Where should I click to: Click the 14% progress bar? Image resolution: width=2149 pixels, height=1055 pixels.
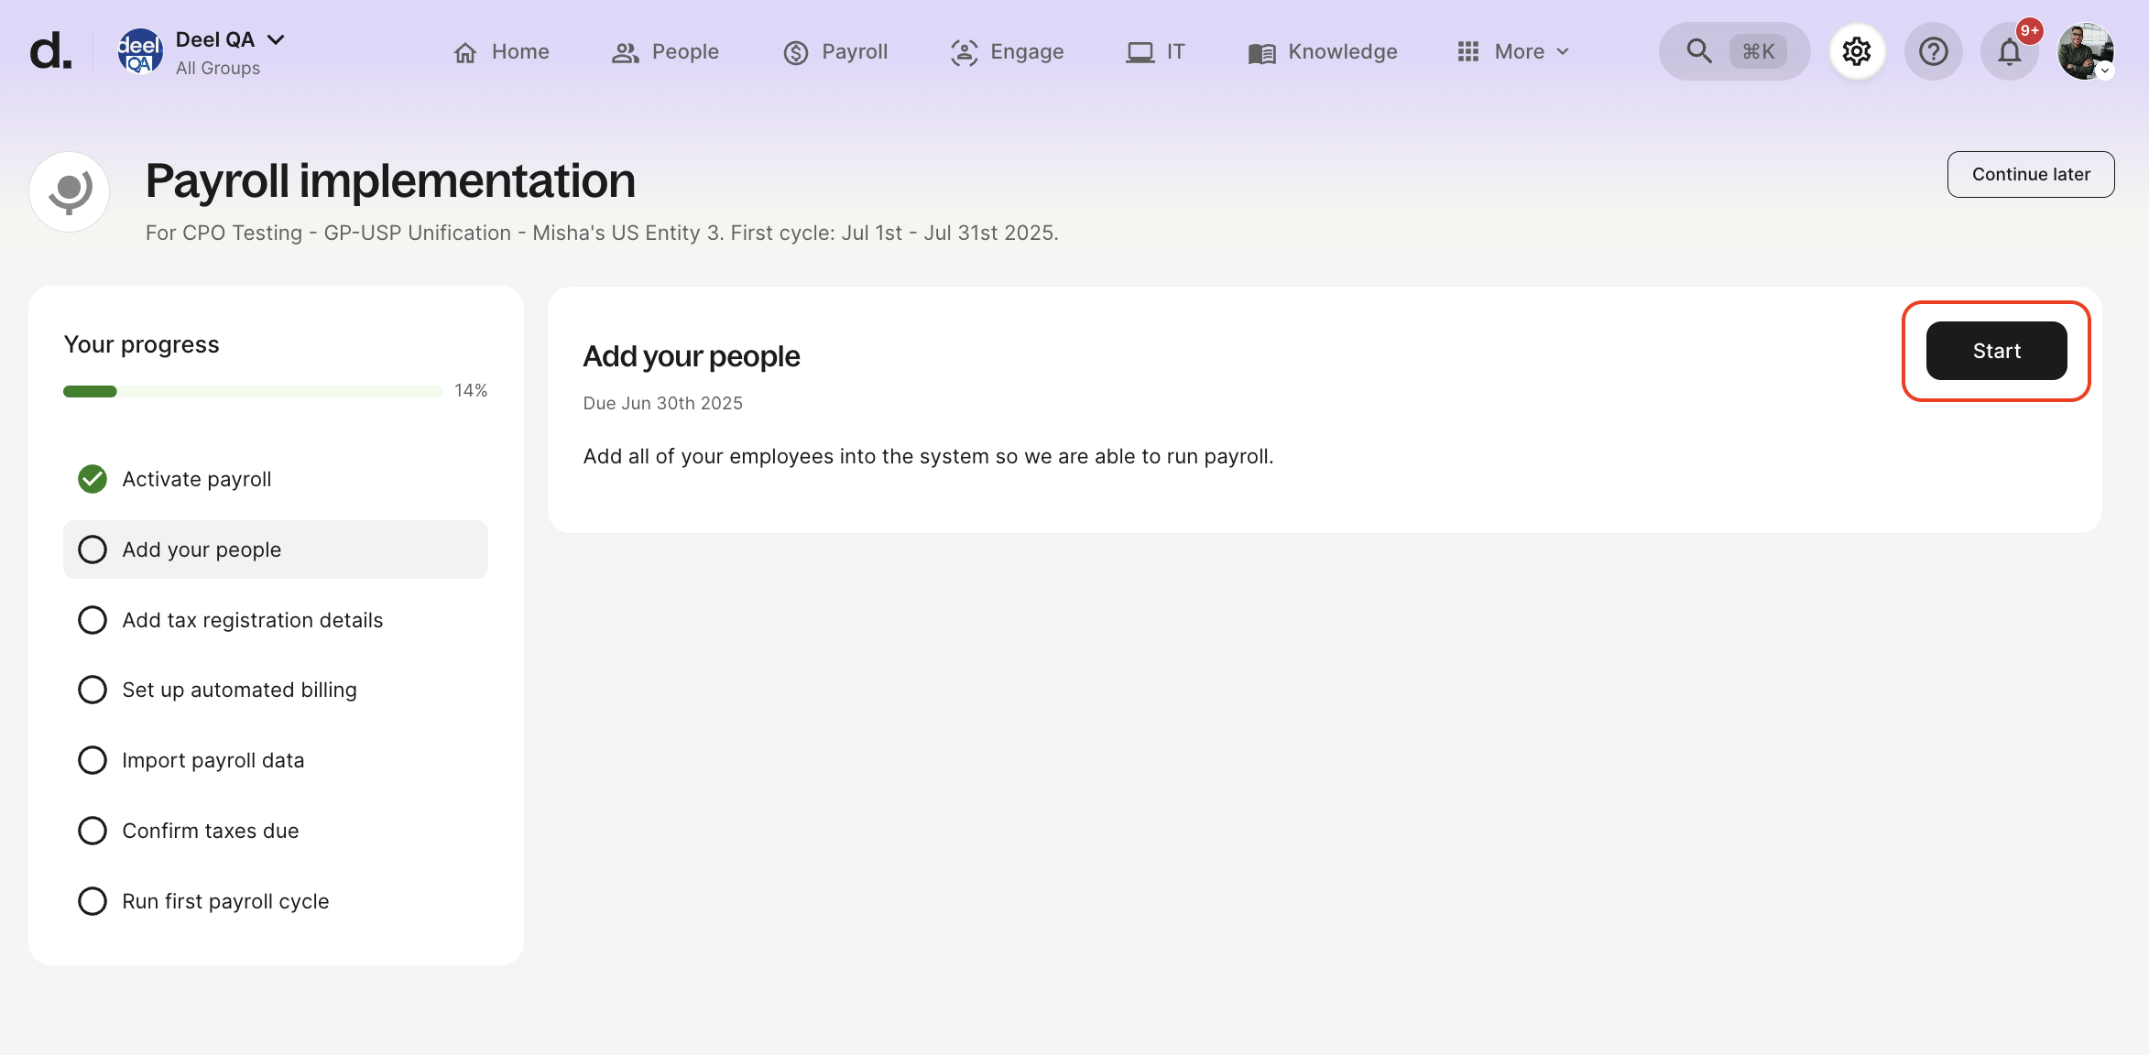pos(250,390)
